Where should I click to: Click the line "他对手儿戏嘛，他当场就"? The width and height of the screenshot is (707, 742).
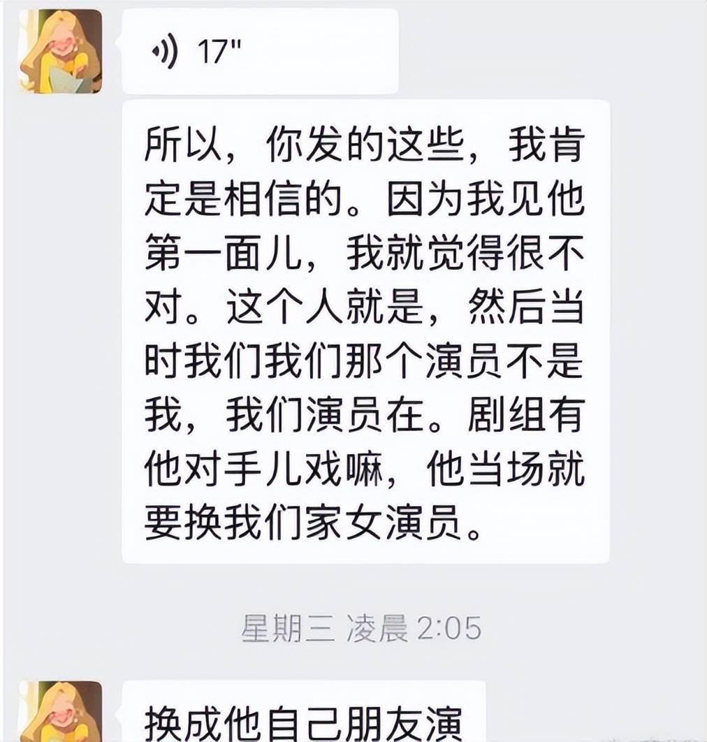coord(365,470)
